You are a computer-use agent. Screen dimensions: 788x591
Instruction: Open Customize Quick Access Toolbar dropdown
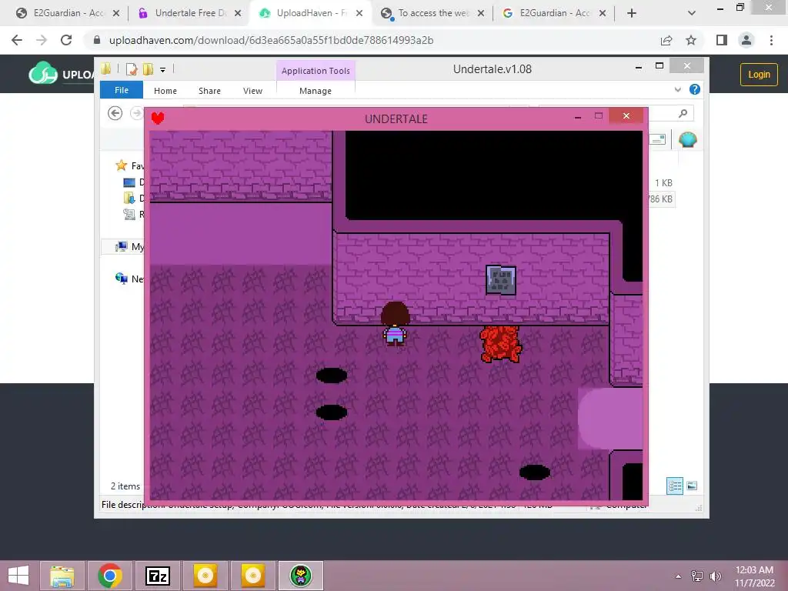coord(163,70)
